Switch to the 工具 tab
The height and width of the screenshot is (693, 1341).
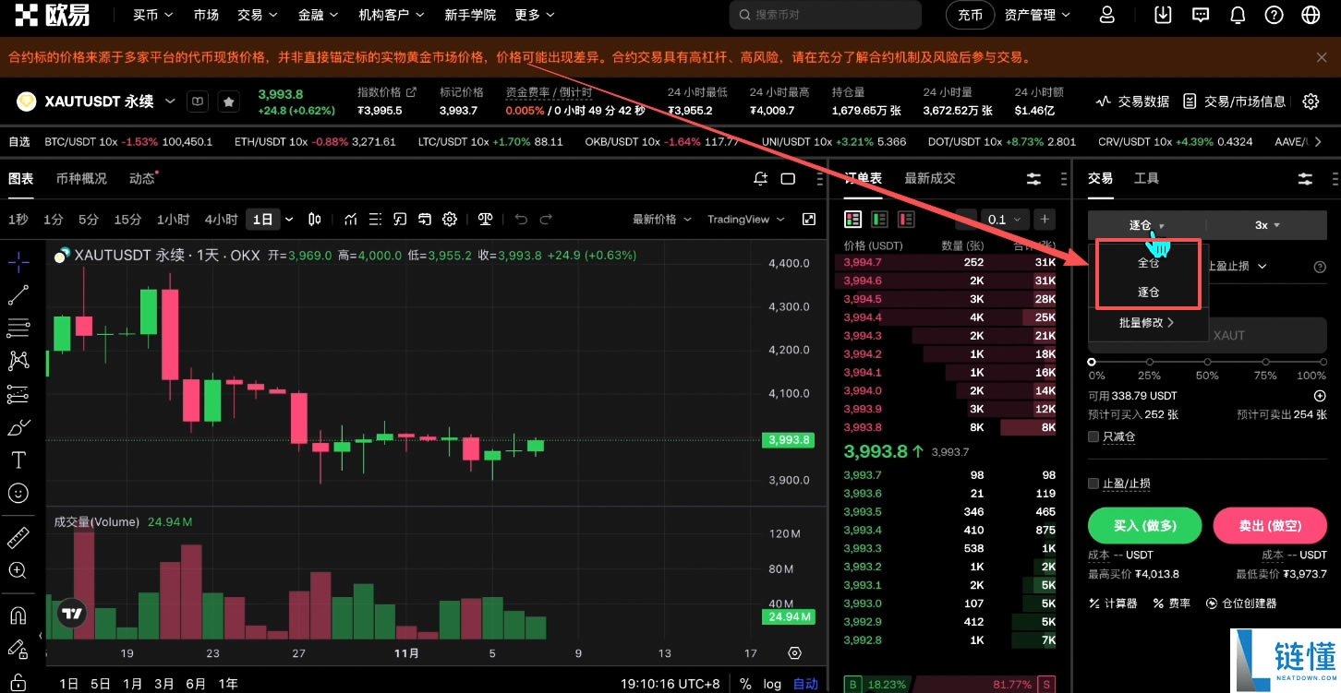[x=1146, y=178]
